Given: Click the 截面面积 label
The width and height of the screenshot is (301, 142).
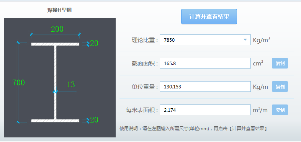Looking at the screenshot, I should pyautogui.click(x=145, y=63).
